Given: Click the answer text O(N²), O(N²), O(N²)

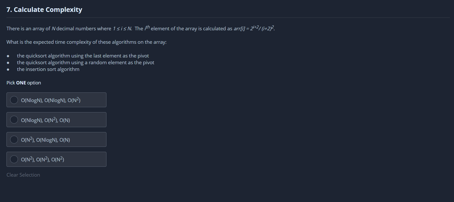Looking at the screenshot, I should 43,160.
